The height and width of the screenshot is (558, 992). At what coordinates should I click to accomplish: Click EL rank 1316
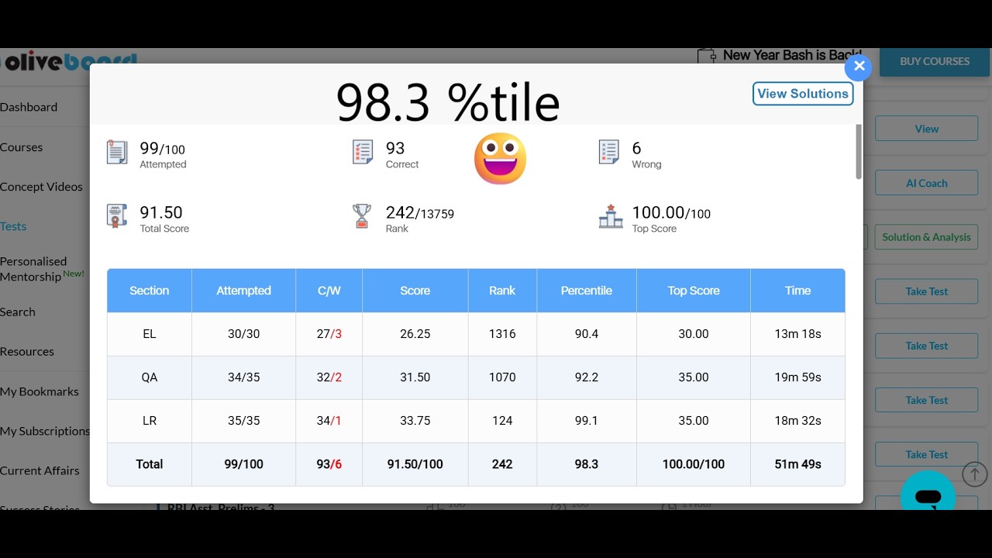pos(502,334)
